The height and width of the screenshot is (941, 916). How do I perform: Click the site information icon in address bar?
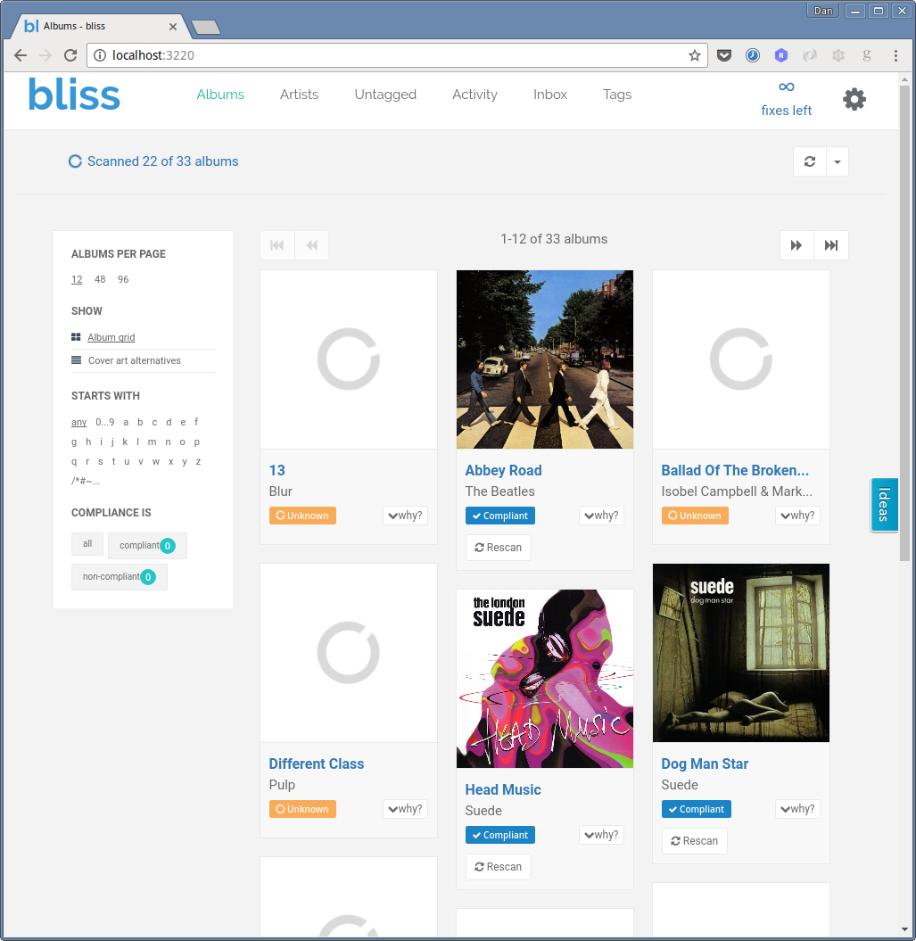[100, 55]
